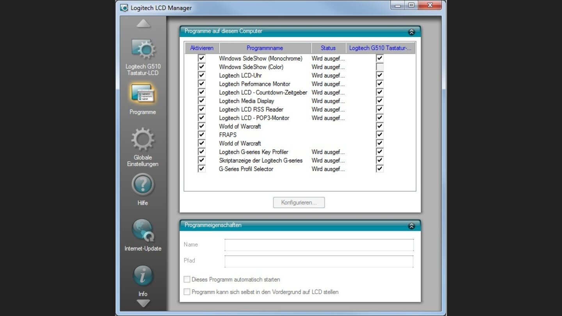
Task: Select Logitech LCD - POP3-Monitor program name
Action: point(254,118)
